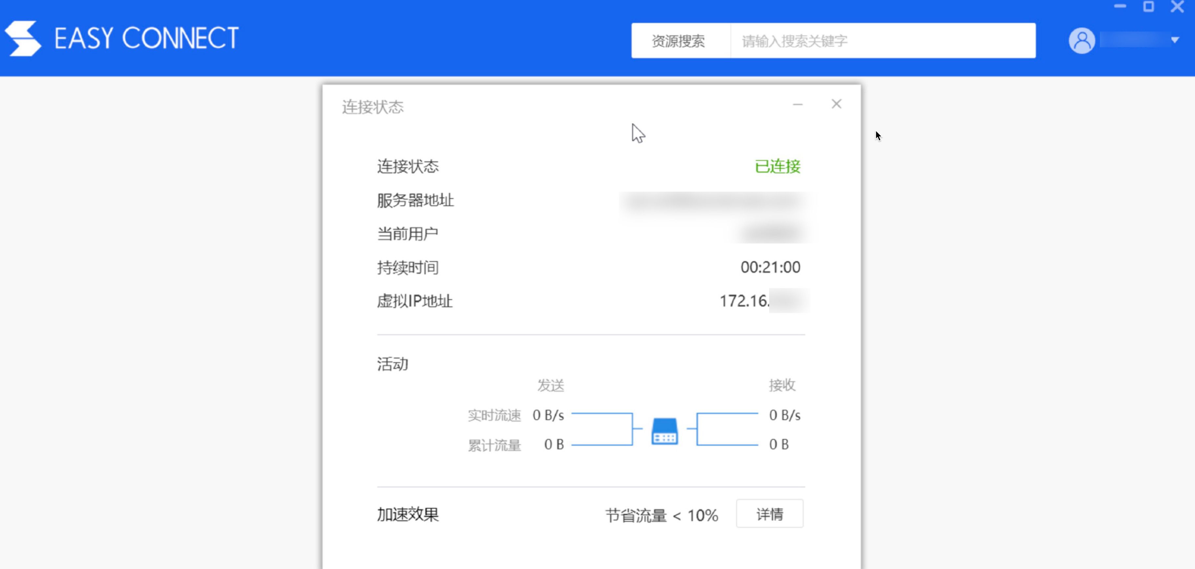Maximize the Easy Connect main window
Image resolution: width=1195 pixels, height=569 pixels.
pos(1148,7)
